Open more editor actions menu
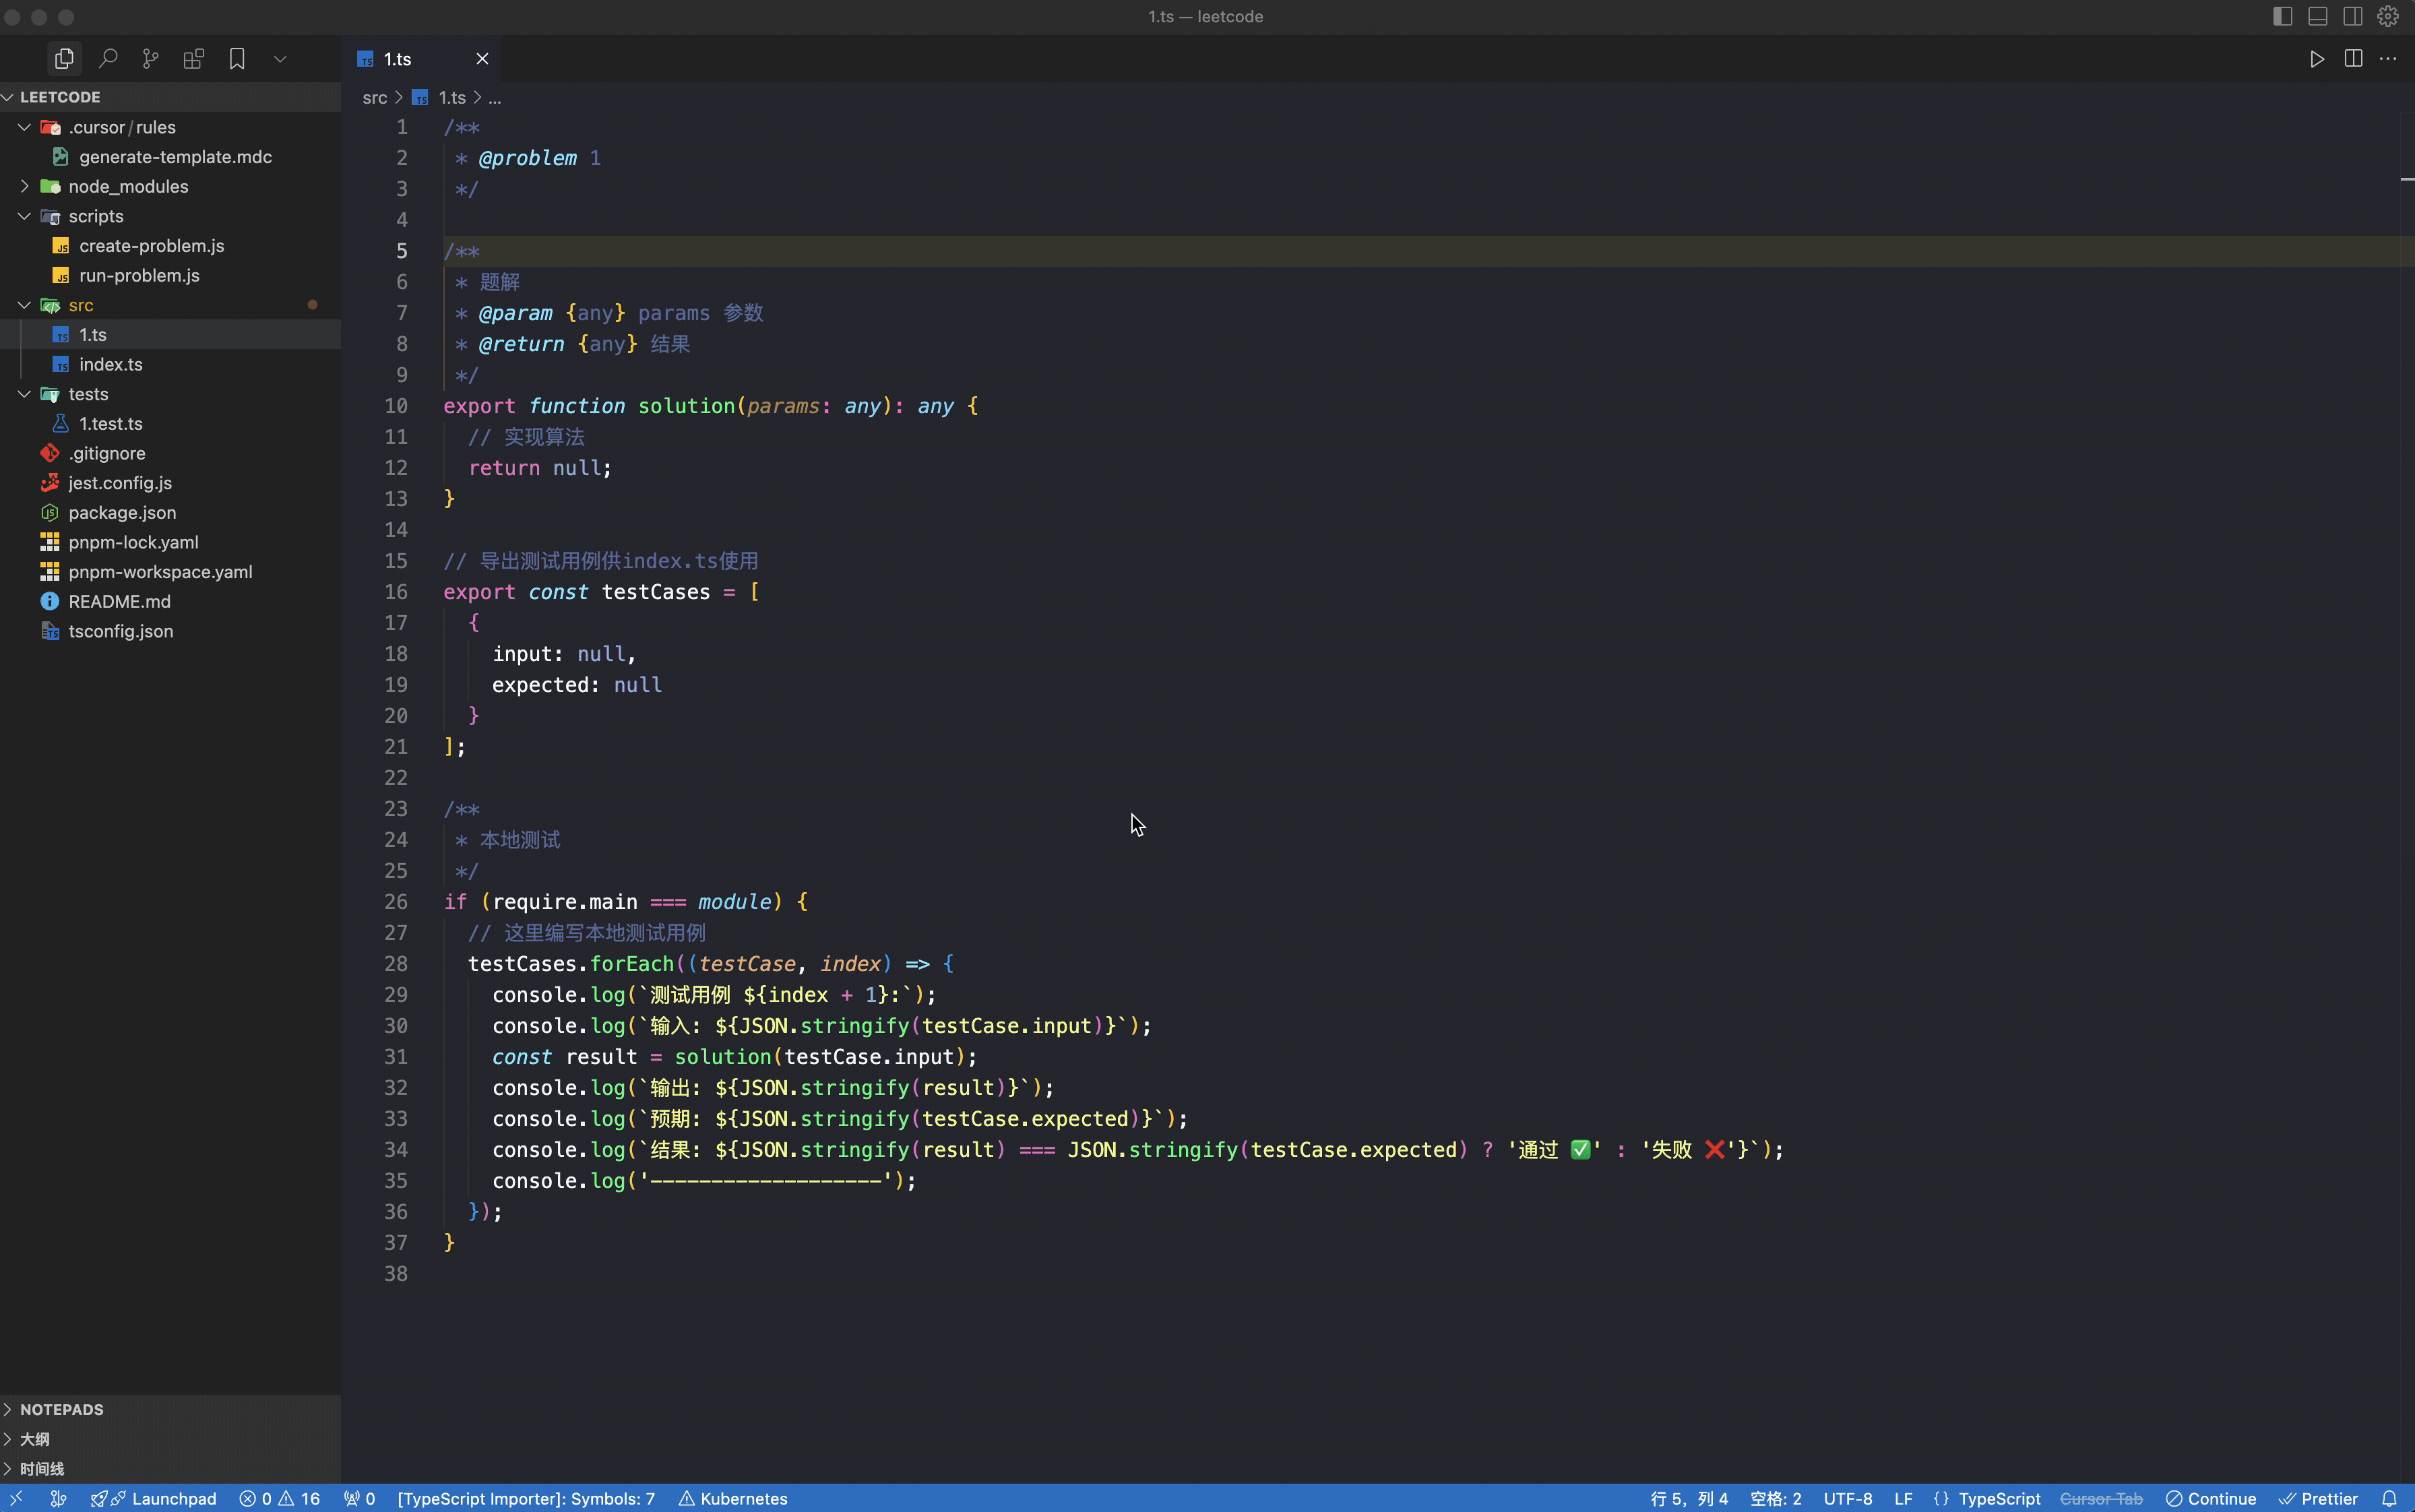 point(2388,59)
